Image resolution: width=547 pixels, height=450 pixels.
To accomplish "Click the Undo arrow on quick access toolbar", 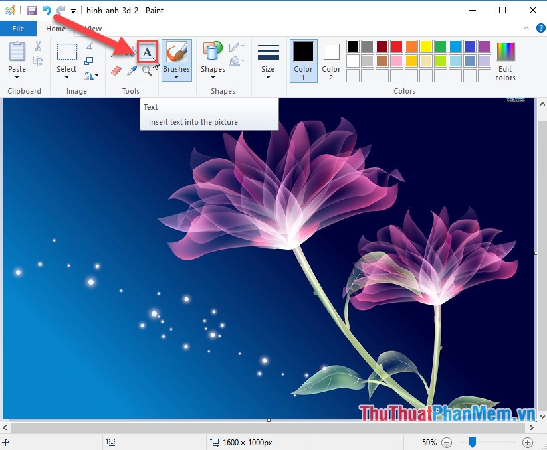I will coord(45,9).
